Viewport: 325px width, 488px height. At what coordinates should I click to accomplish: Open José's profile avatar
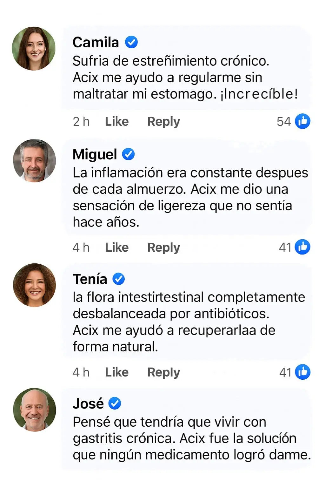pyautogui.click(x=34, y=410)
